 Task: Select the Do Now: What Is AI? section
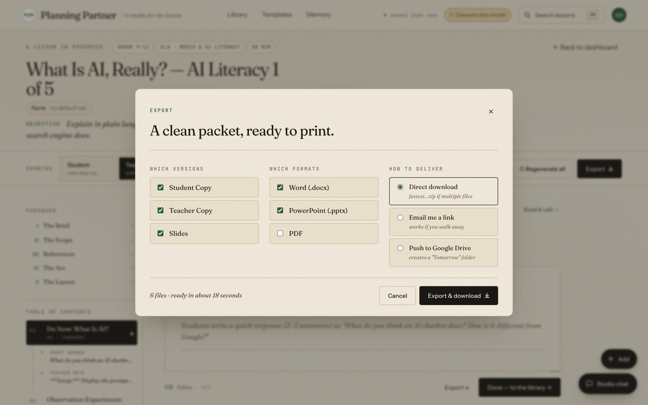(81, 333)
